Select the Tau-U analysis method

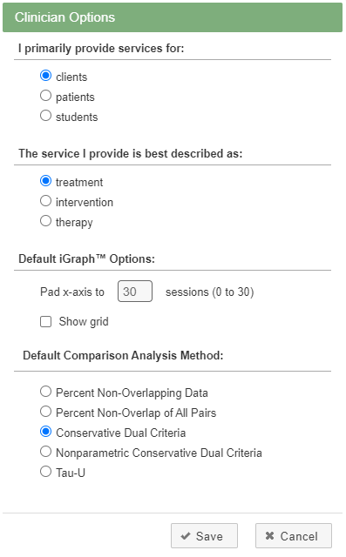pyautogui.click(x=45, y=472)
